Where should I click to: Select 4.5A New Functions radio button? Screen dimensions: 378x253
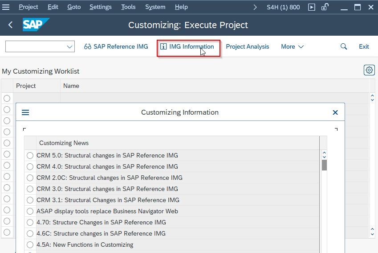(30, 245)
